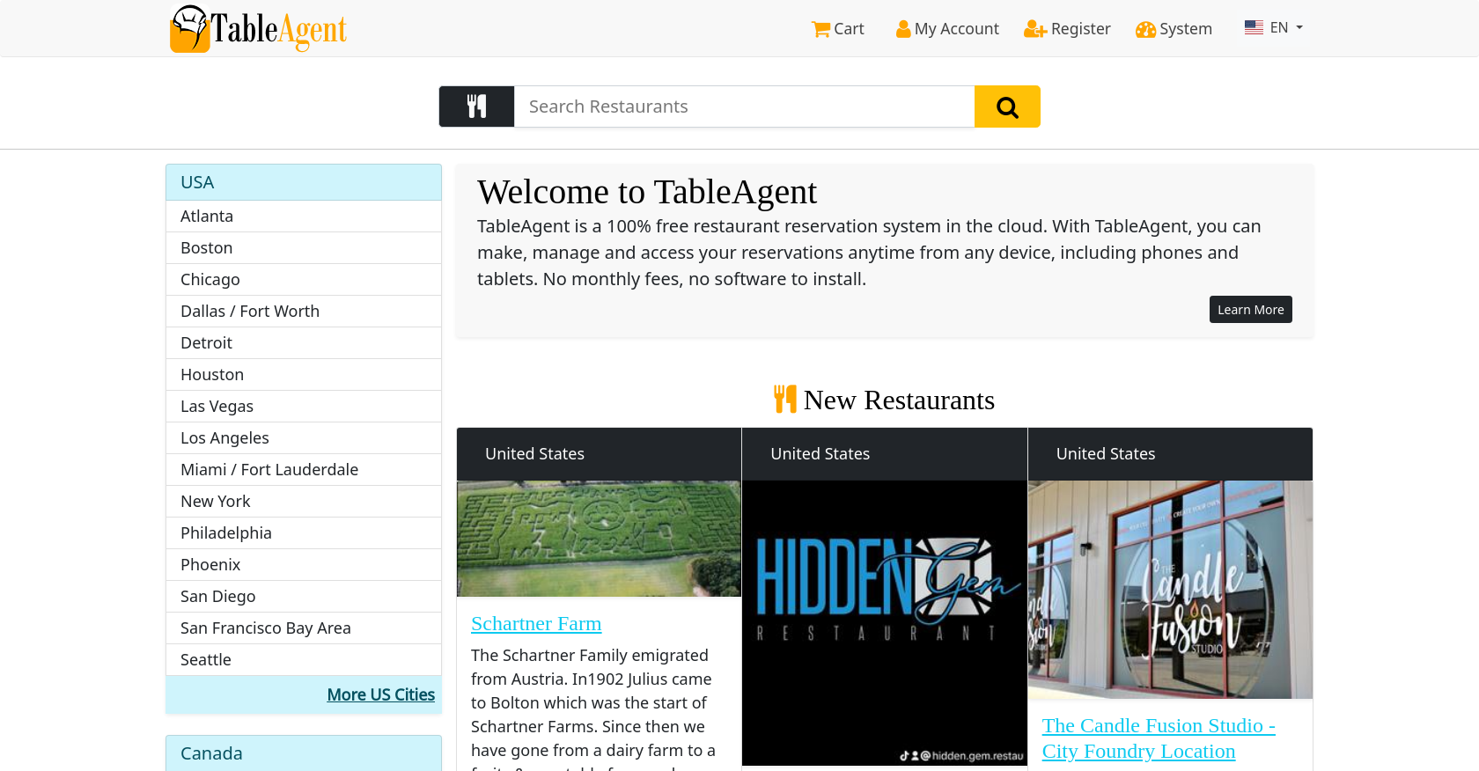Open the EN language dropdown
Viewport: 1479px width, 771px height.
click(1274, 28)
